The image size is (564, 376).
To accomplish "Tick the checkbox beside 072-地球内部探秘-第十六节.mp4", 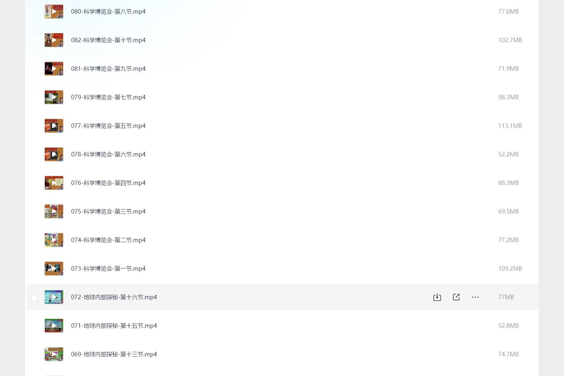I will coord(34,297).
